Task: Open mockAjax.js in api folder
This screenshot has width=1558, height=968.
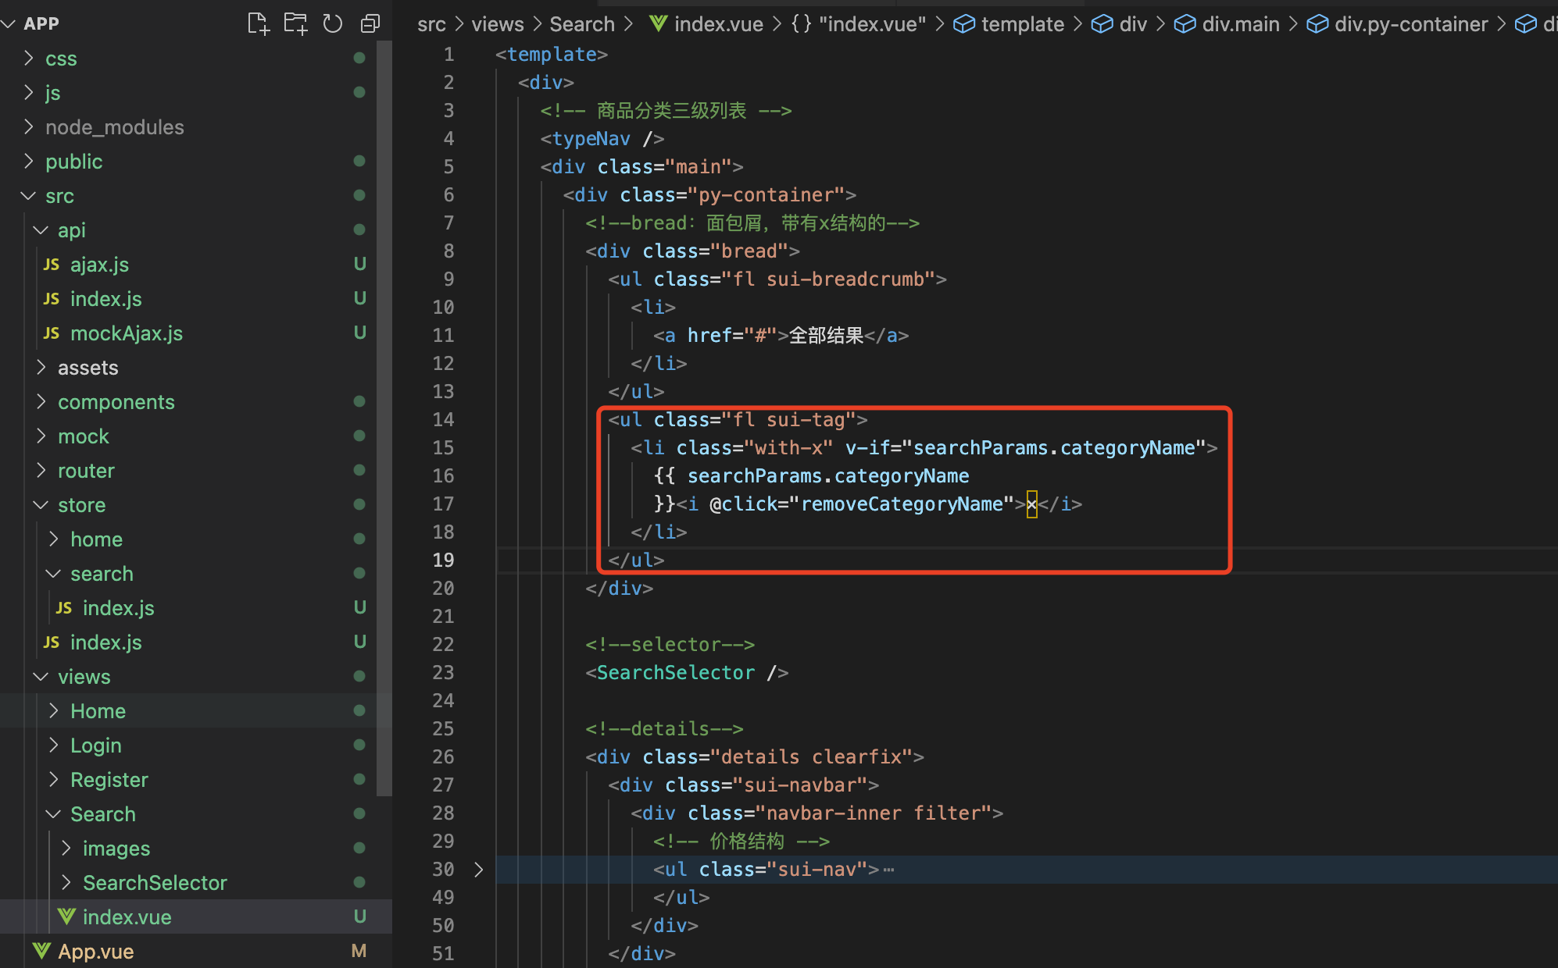Action: 126,333
